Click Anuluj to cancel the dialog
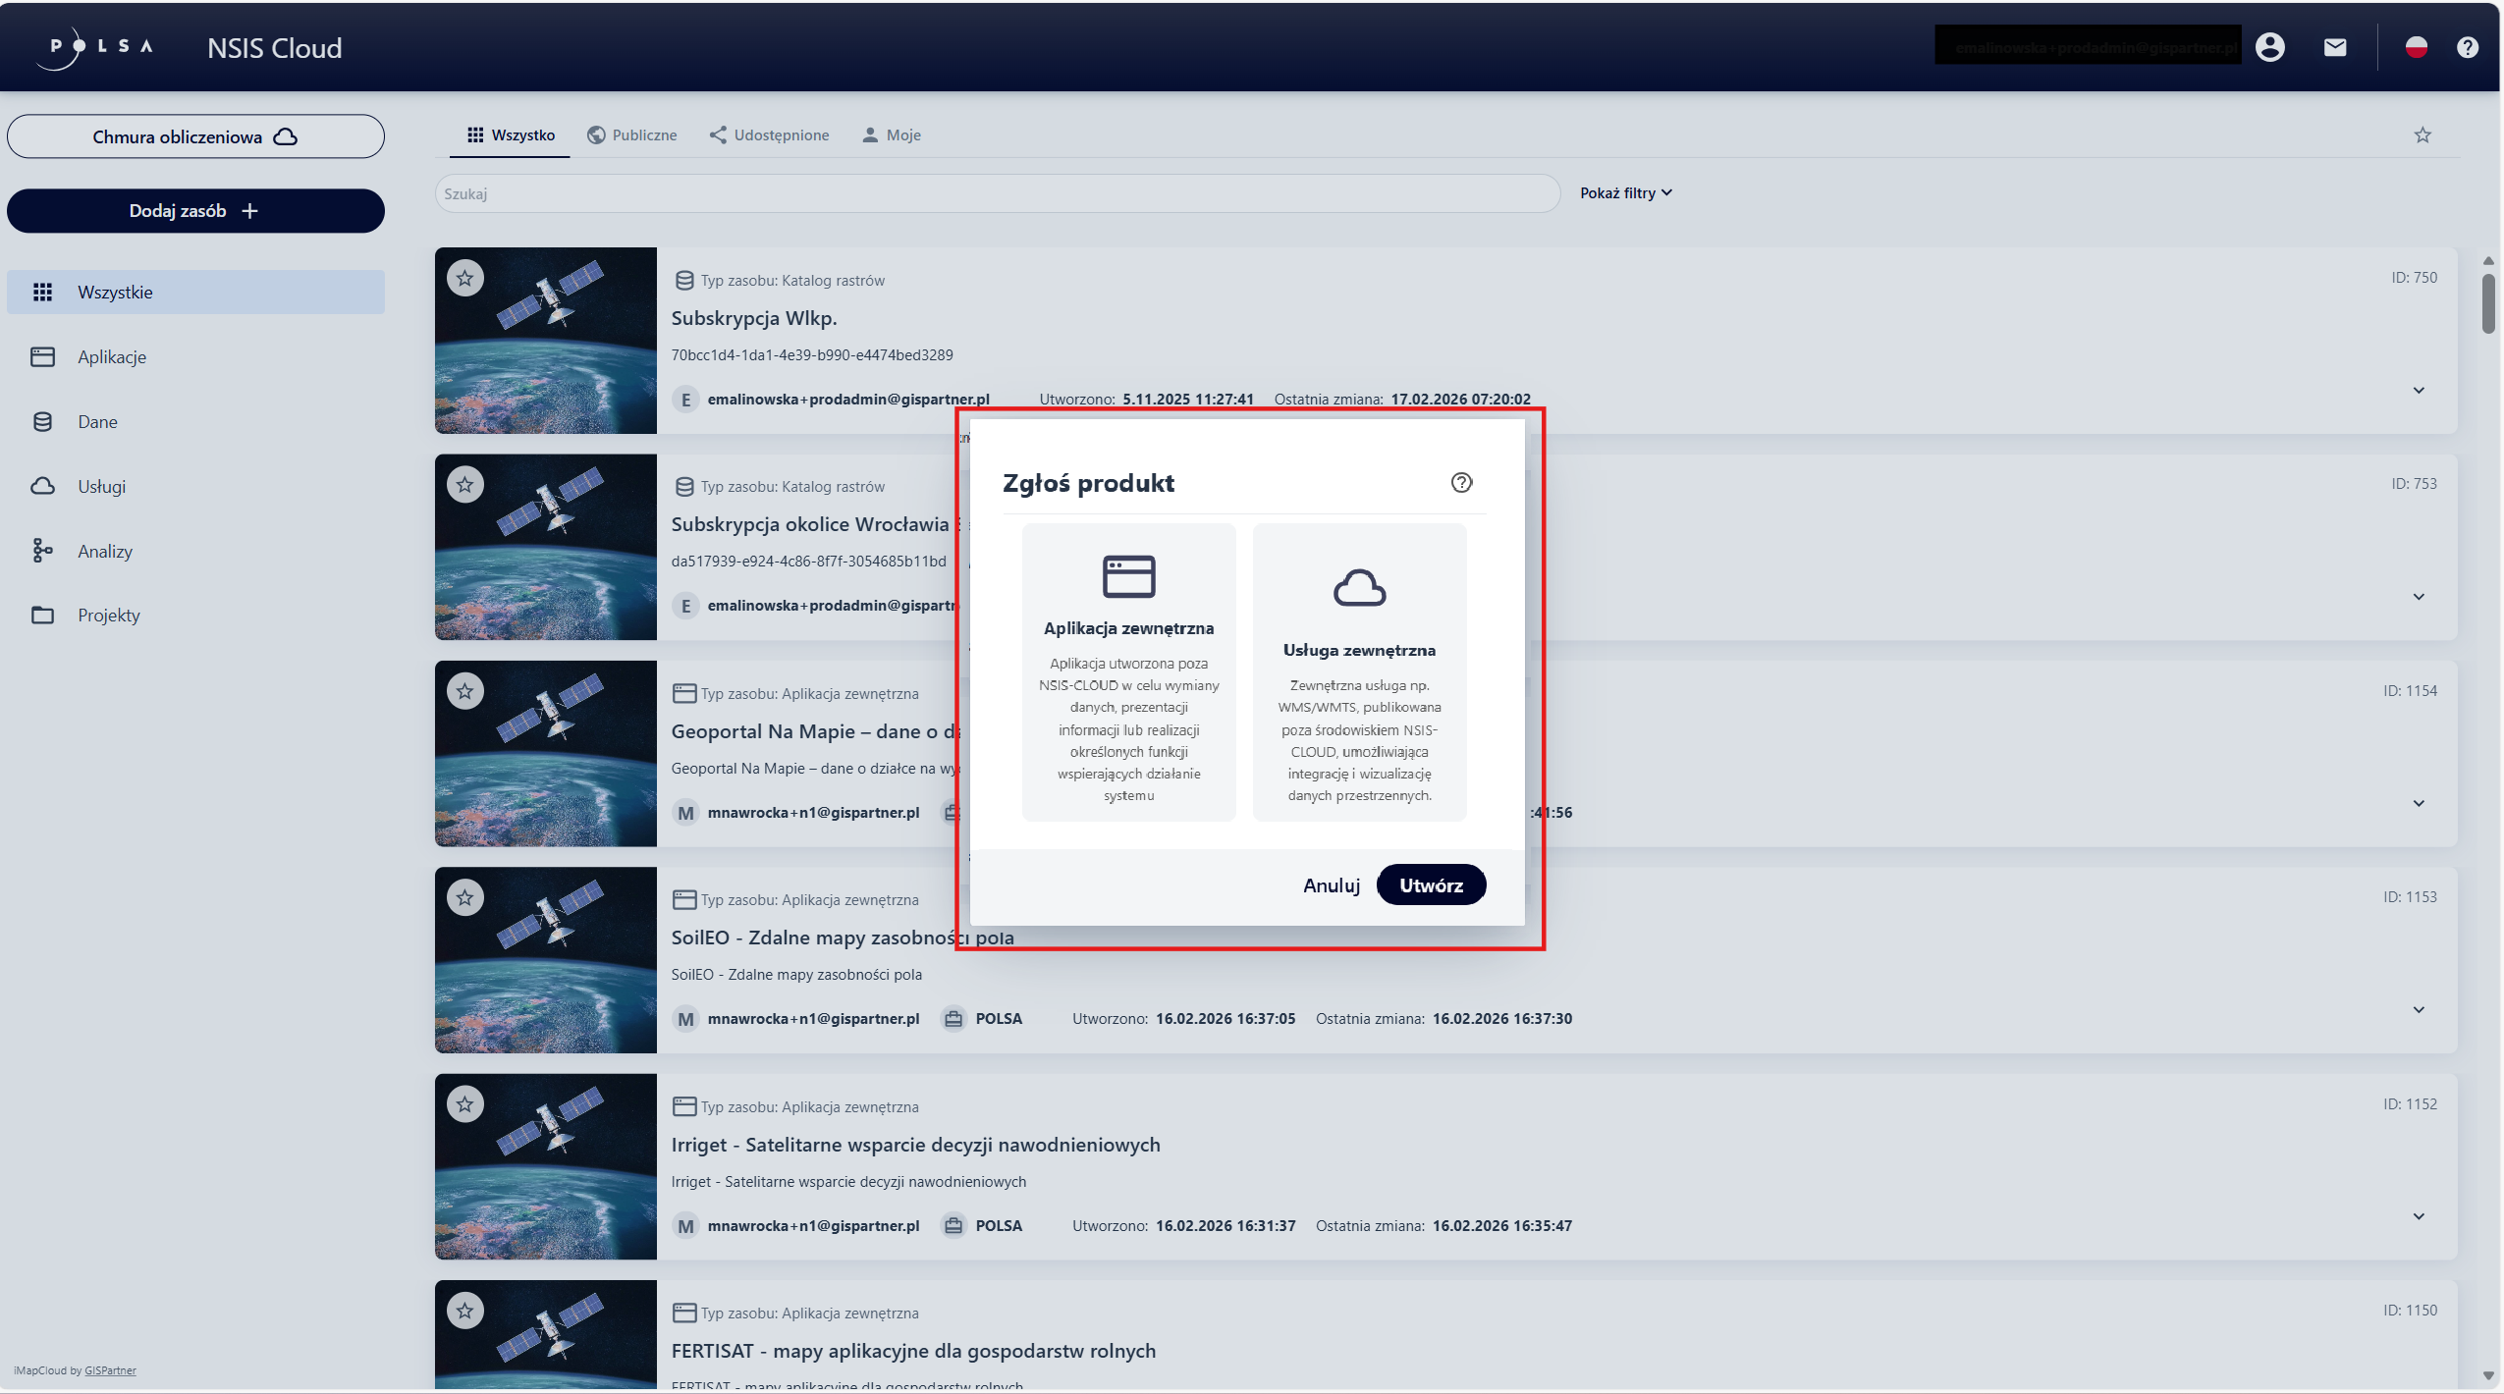The height and width of the screenshot is (1394, 2504). coord(1331,885)
